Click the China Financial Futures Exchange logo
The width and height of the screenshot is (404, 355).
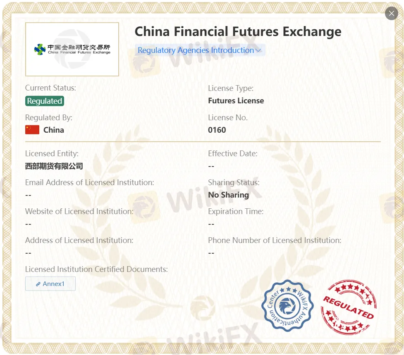(x=72, y=50)
